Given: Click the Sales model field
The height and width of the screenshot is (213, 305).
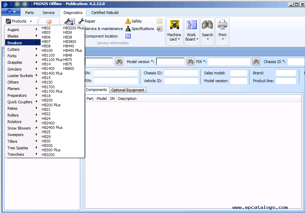Looking at the screenshot, I should point(238,73).
